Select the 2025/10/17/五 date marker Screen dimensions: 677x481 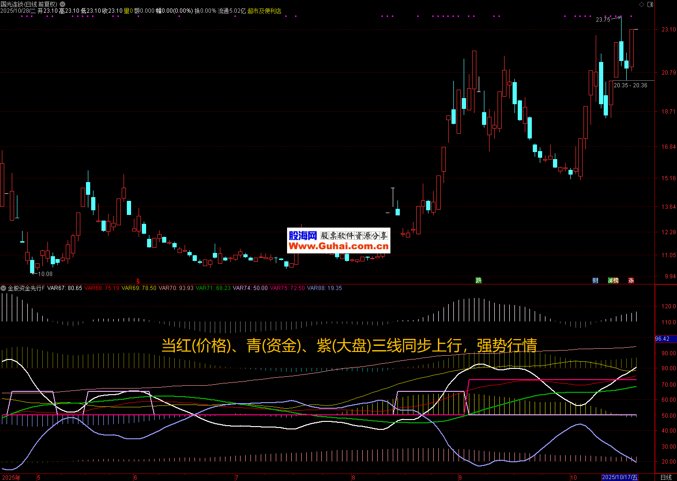620,477
